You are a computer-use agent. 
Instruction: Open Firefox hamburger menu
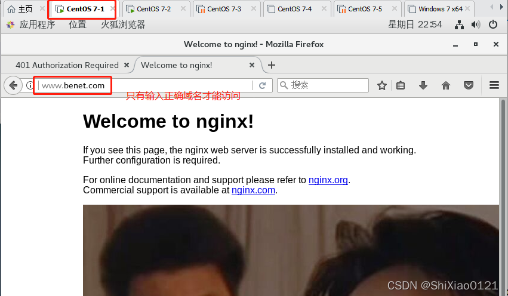494,85
